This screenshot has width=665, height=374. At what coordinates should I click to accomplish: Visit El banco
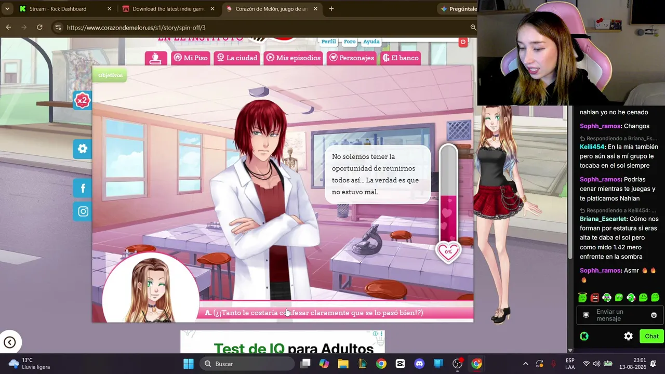(x=401, y=58)
